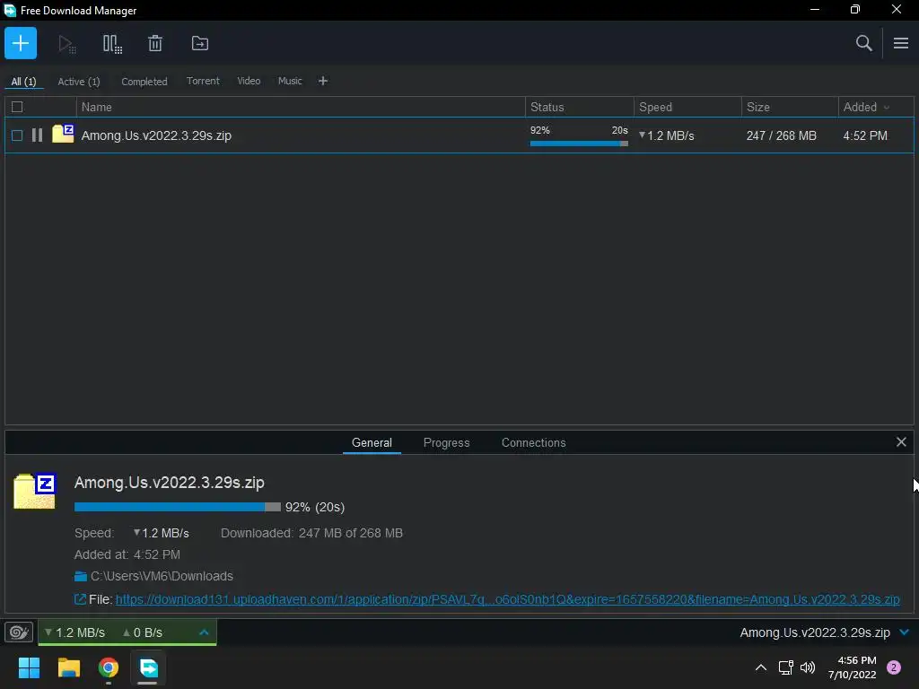Open the clock showing 4:56 PM
Screen dimensions: 919x689
point(853,667)
